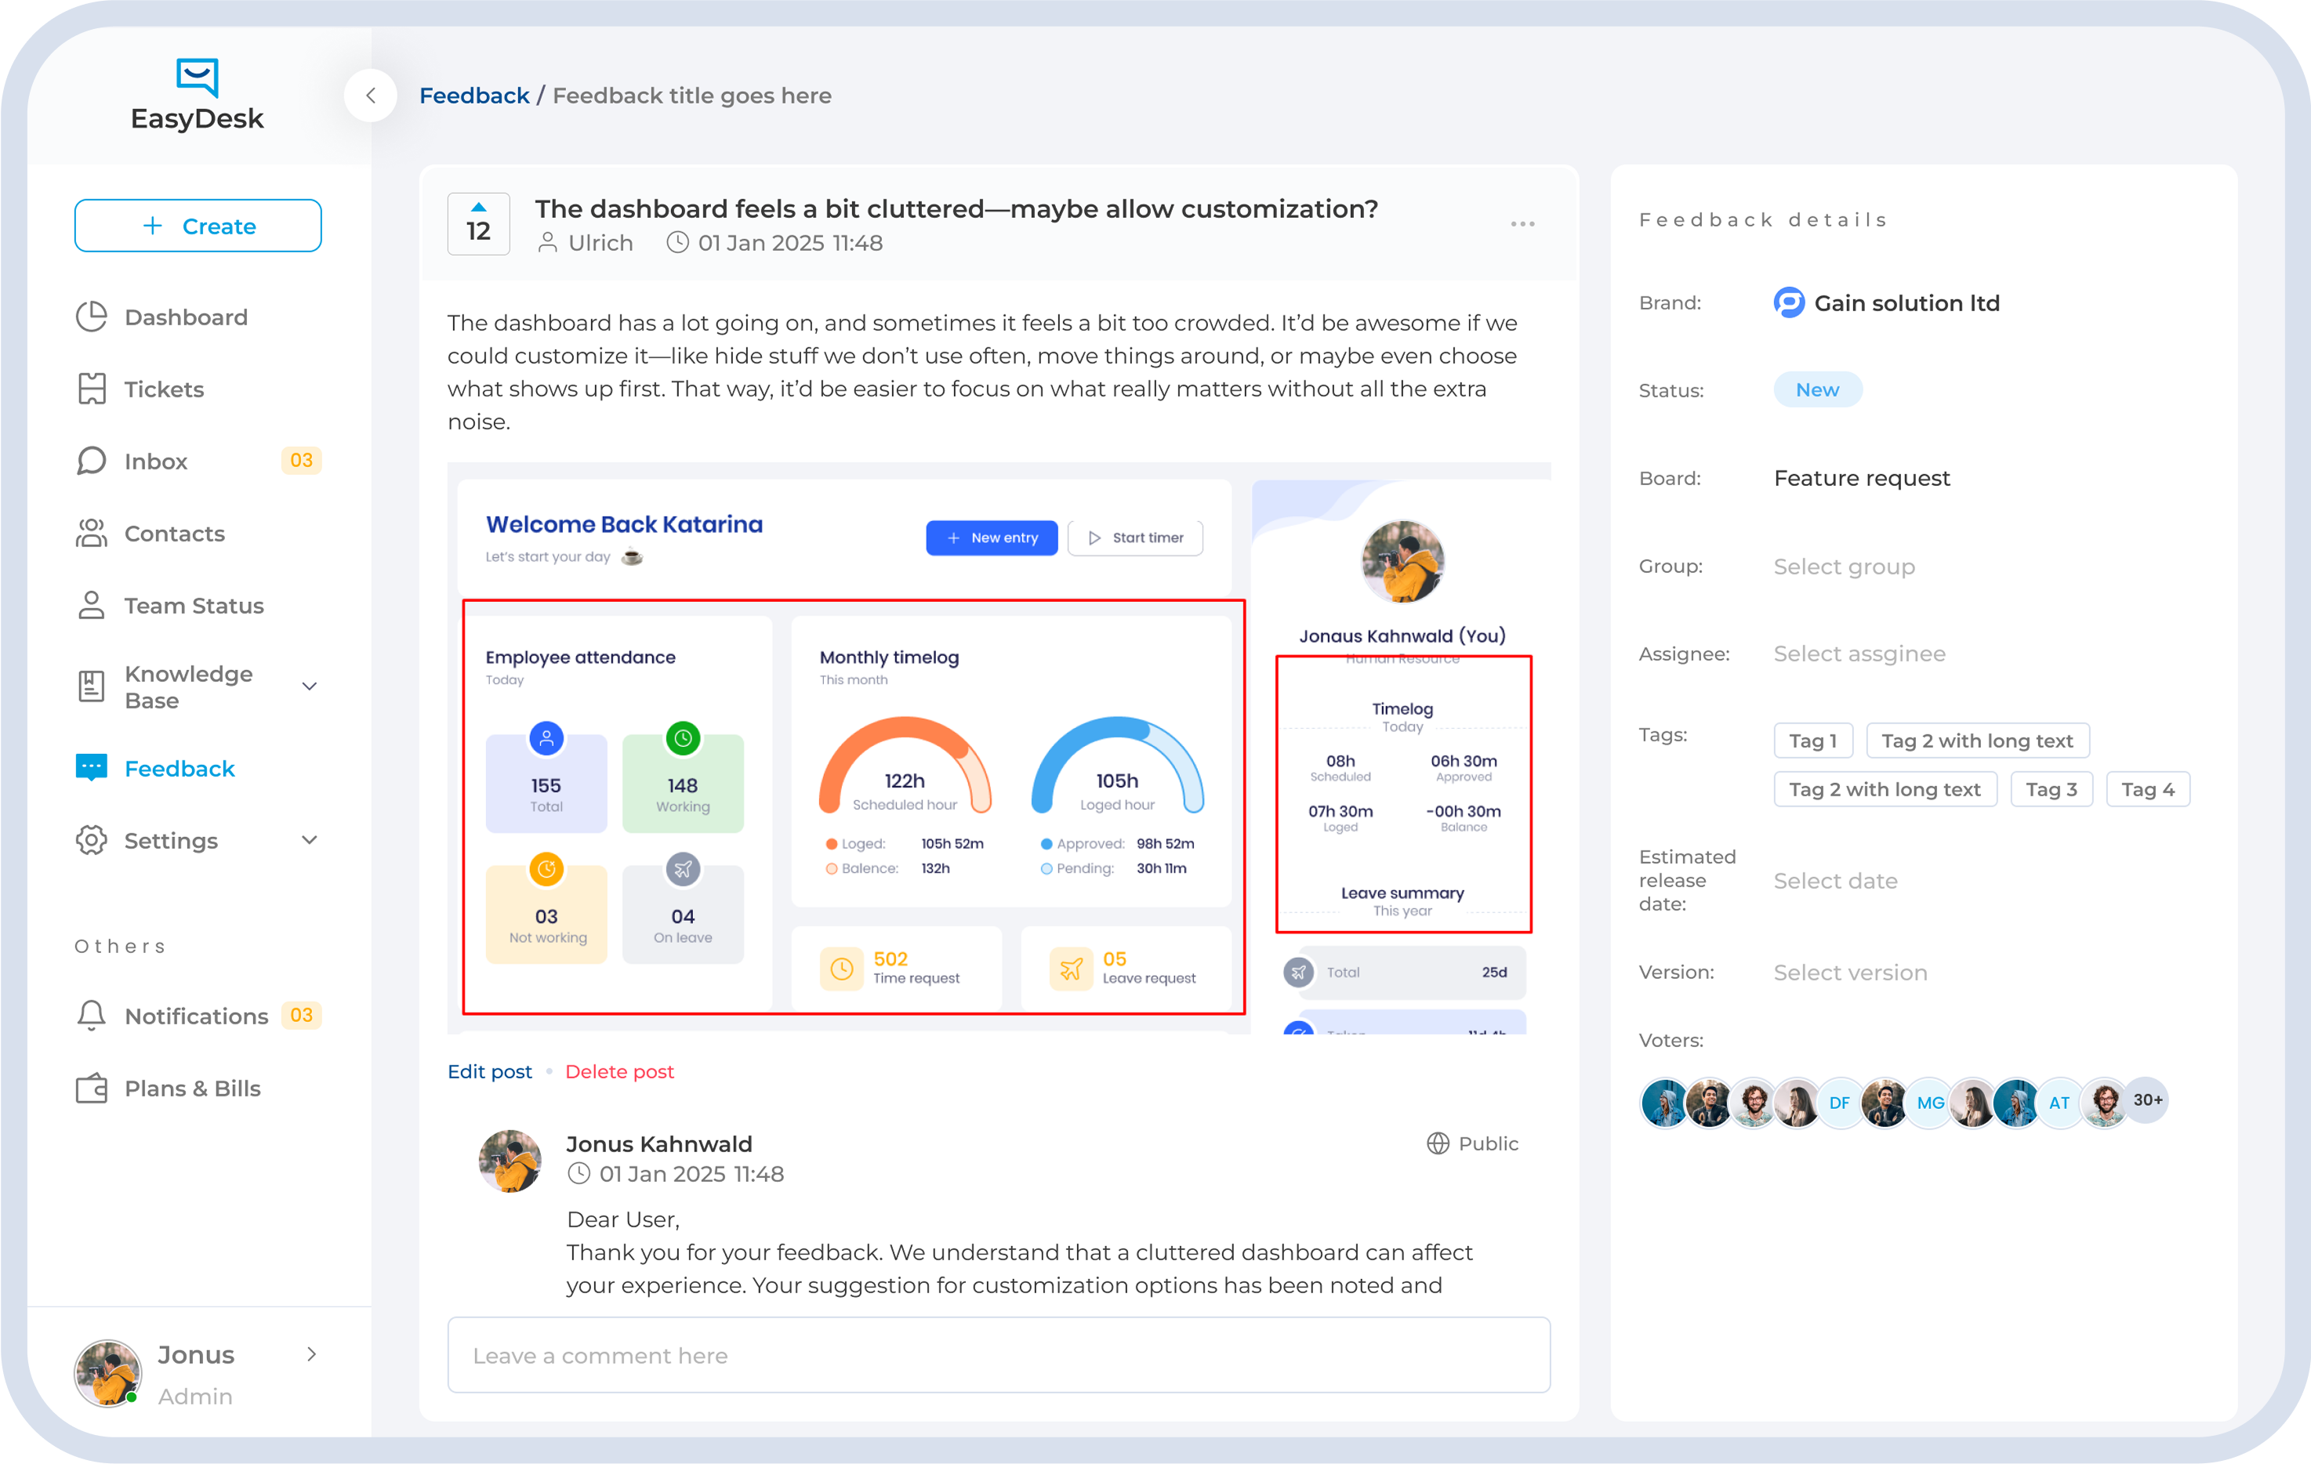Click the New status badge
2311x1464 pixels.
[x=1817, y=390]
